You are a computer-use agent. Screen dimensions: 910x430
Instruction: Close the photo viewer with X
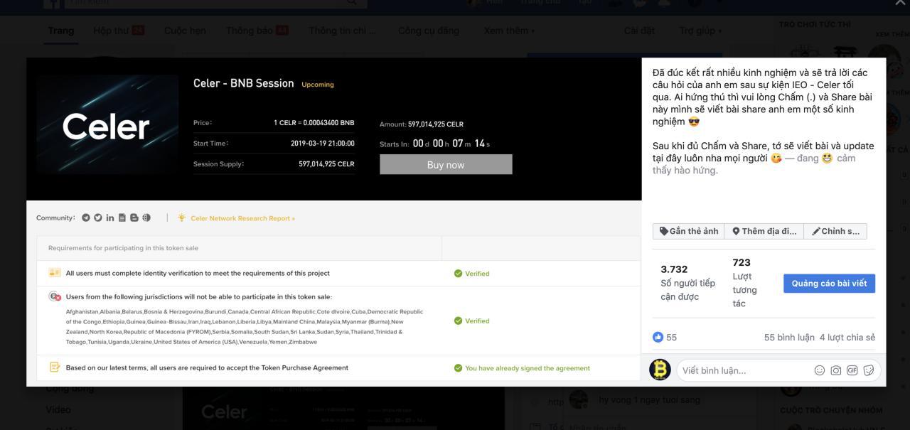[901, 4]
